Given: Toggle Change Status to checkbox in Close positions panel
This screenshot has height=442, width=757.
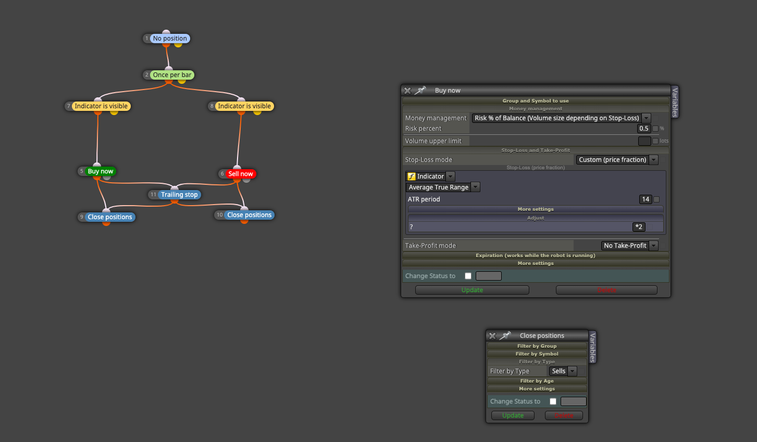Looking at the screenshot, I should [553, 401].
